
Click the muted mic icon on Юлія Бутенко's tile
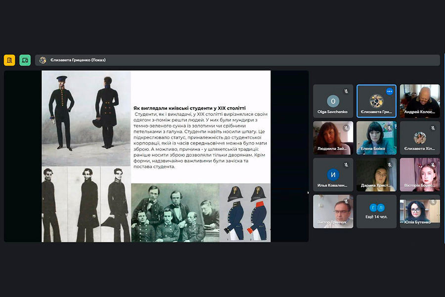pos(433,201)
